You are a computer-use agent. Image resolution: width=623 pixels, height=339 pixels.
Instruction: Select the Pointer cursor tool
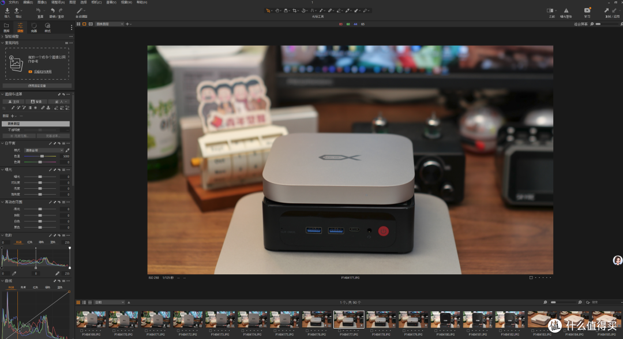268,11
